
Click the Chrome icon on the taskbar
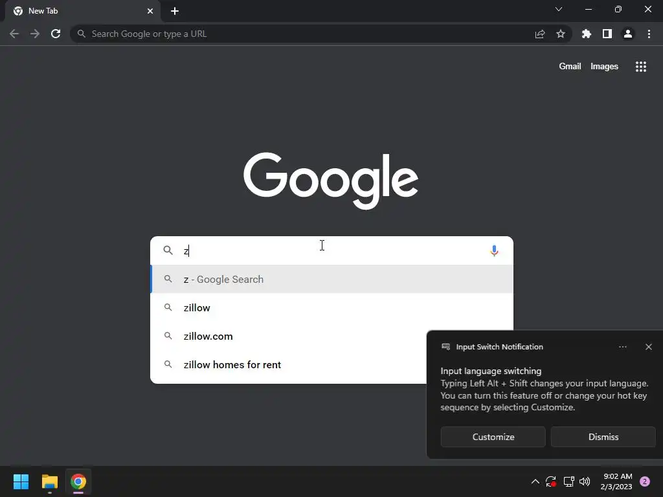pyautogui.click(x=78, y=481)
